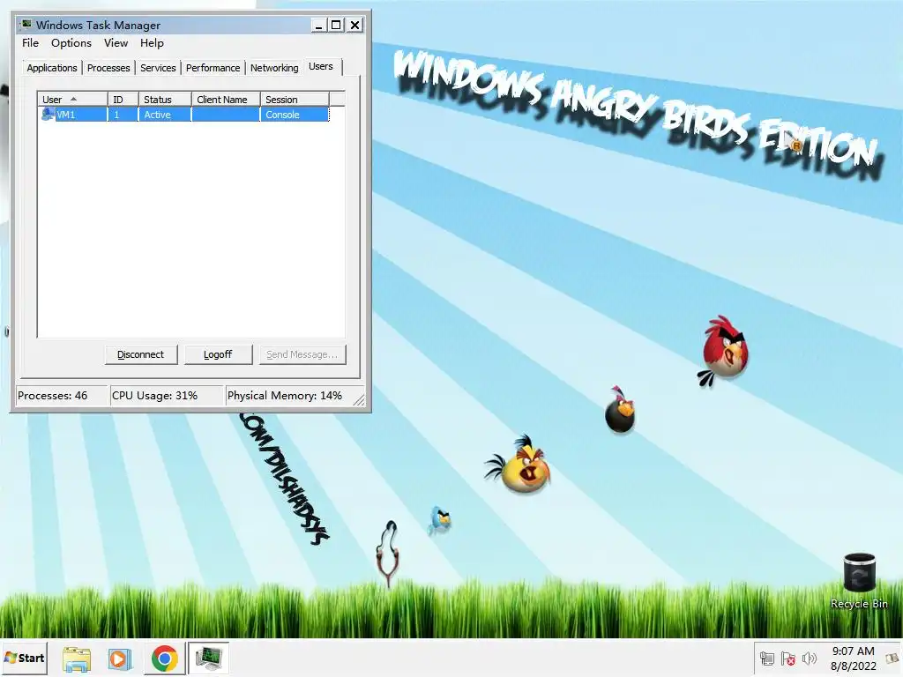Switch to the Services tab
This screenshot has width=903, height=677.
coord(158,68)
